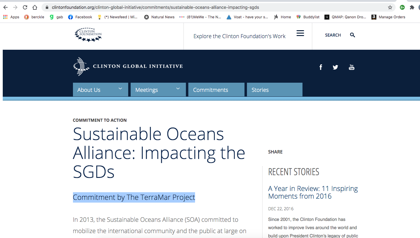The height and width of the screenshot is (238, 420).
Task: Open the Twitter bird icon
Action: tap(335, 67)
